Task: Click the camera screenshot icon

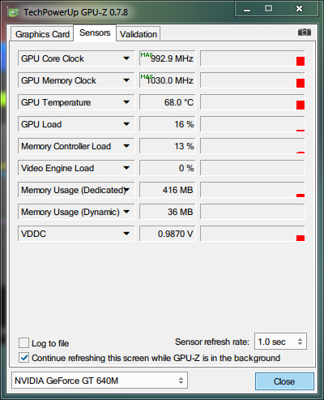Action: pyautogui.click(x=305, y=32)
